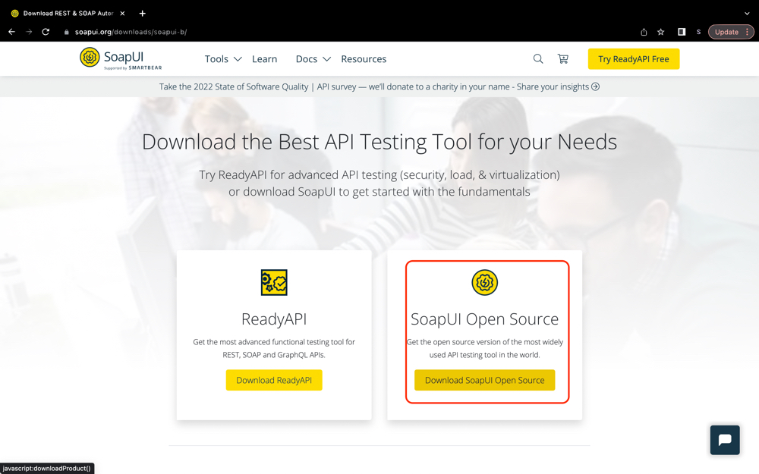759x474 pixels.
Task: Select the Learn menu item
Action: pos(264,58)
